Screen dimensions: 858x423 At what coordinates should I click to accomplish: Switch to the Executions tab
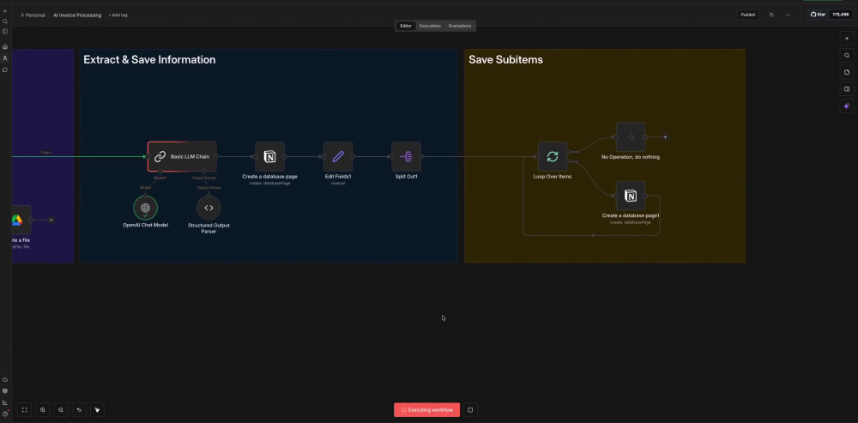coord(430,26)
